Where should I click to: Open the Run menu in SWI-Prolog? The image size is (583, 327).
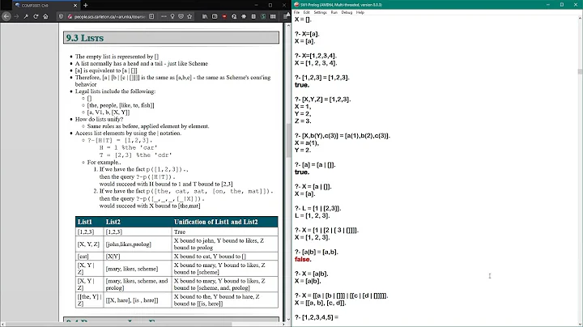pyautogui.click(x=334, y=12)
